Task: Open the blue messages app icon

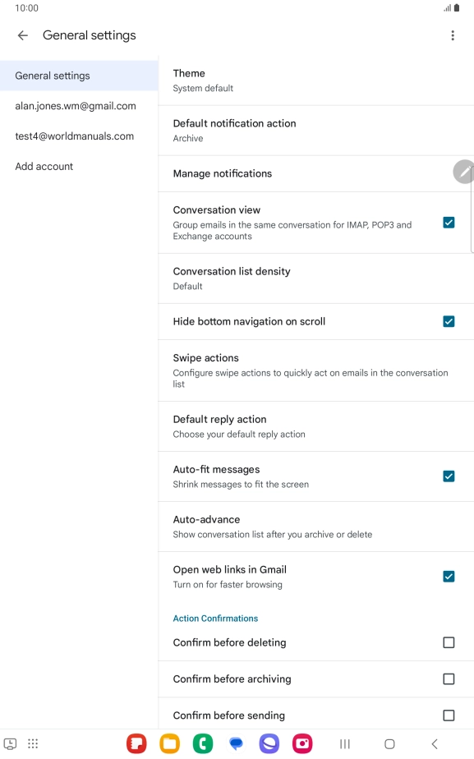Action: pos(237,743)
